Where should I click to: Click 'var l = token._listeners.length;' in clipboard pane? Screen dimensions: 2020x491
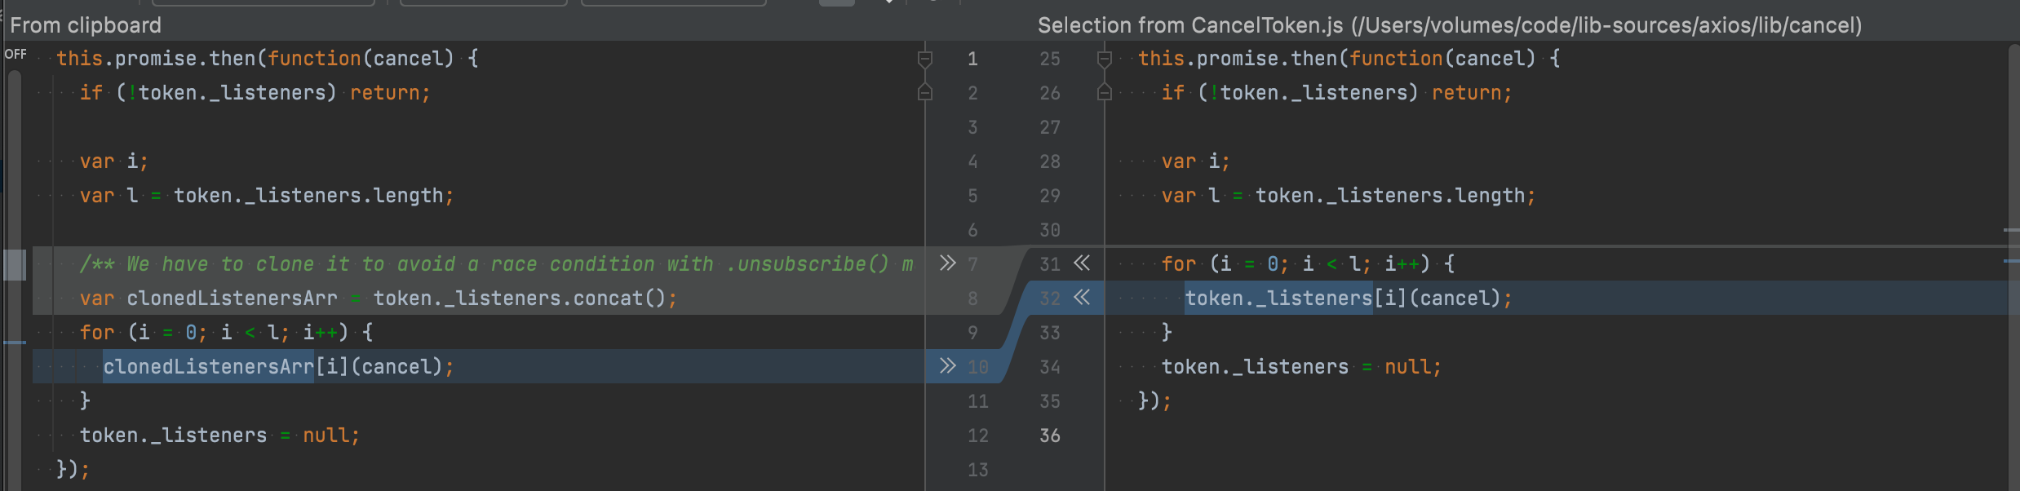coord(267,195)
